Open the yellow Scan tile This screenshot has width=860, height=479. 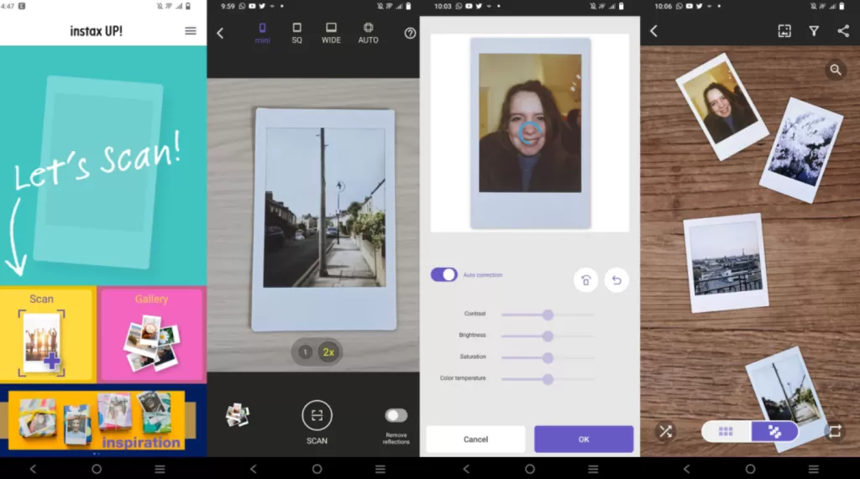[47, 334]
